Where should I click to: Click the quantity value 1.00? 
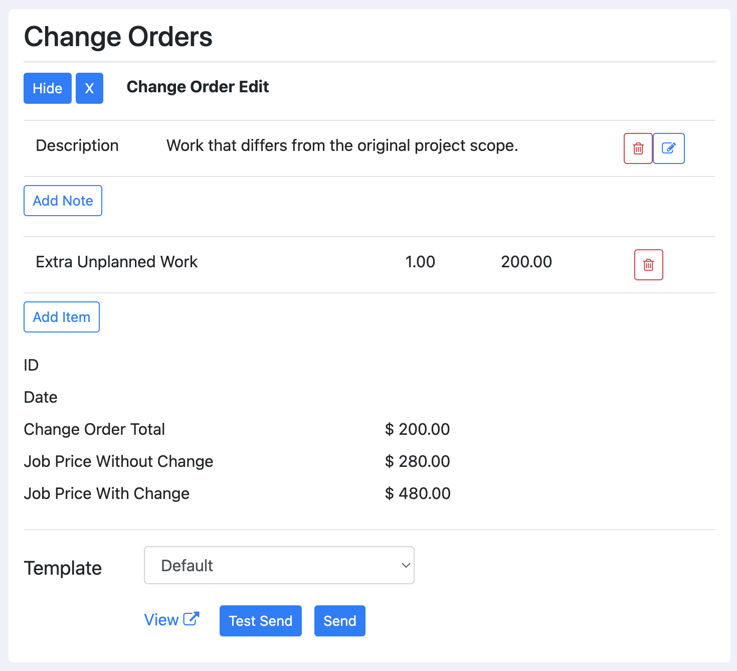(x=420, y=261)
